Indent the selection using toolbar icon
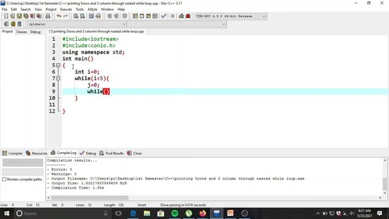 (109, 16)
